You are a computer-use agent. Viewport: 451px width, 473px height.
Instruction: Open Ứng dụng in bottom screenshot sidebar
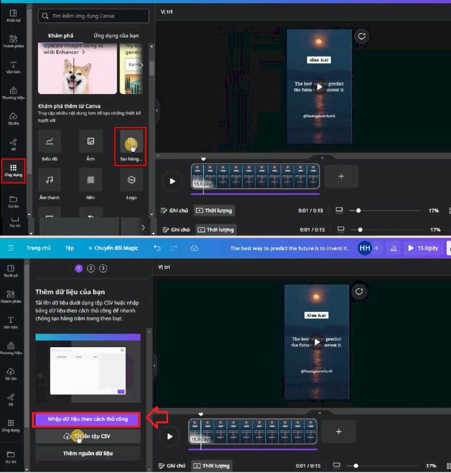[11, 426]
